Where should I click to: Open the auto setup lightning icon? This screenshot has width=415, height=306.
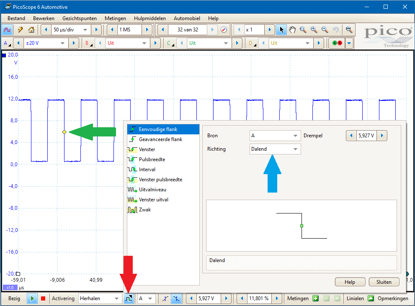point(21,30)
